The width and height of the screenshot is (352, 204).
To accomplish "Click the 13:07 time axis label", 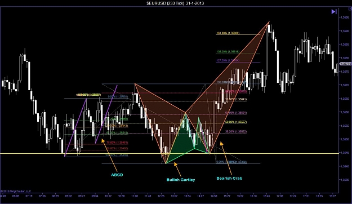I will coord(174,196).
